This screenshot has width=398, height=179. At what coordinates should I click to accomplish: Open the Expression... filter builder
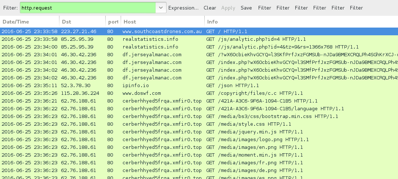183,8
